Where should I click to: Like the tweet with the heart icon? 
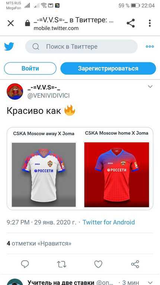coord(98,264)
